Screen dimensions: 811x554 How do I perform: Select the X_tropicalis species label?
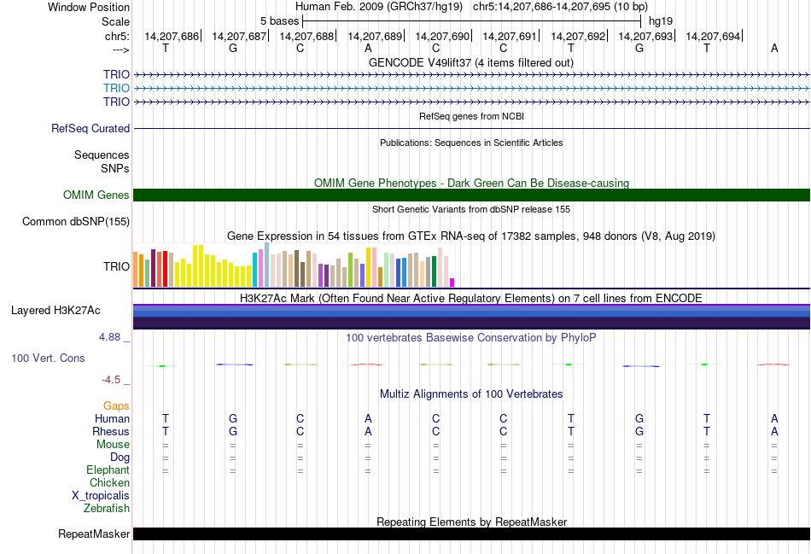click(x=101, y=496)
